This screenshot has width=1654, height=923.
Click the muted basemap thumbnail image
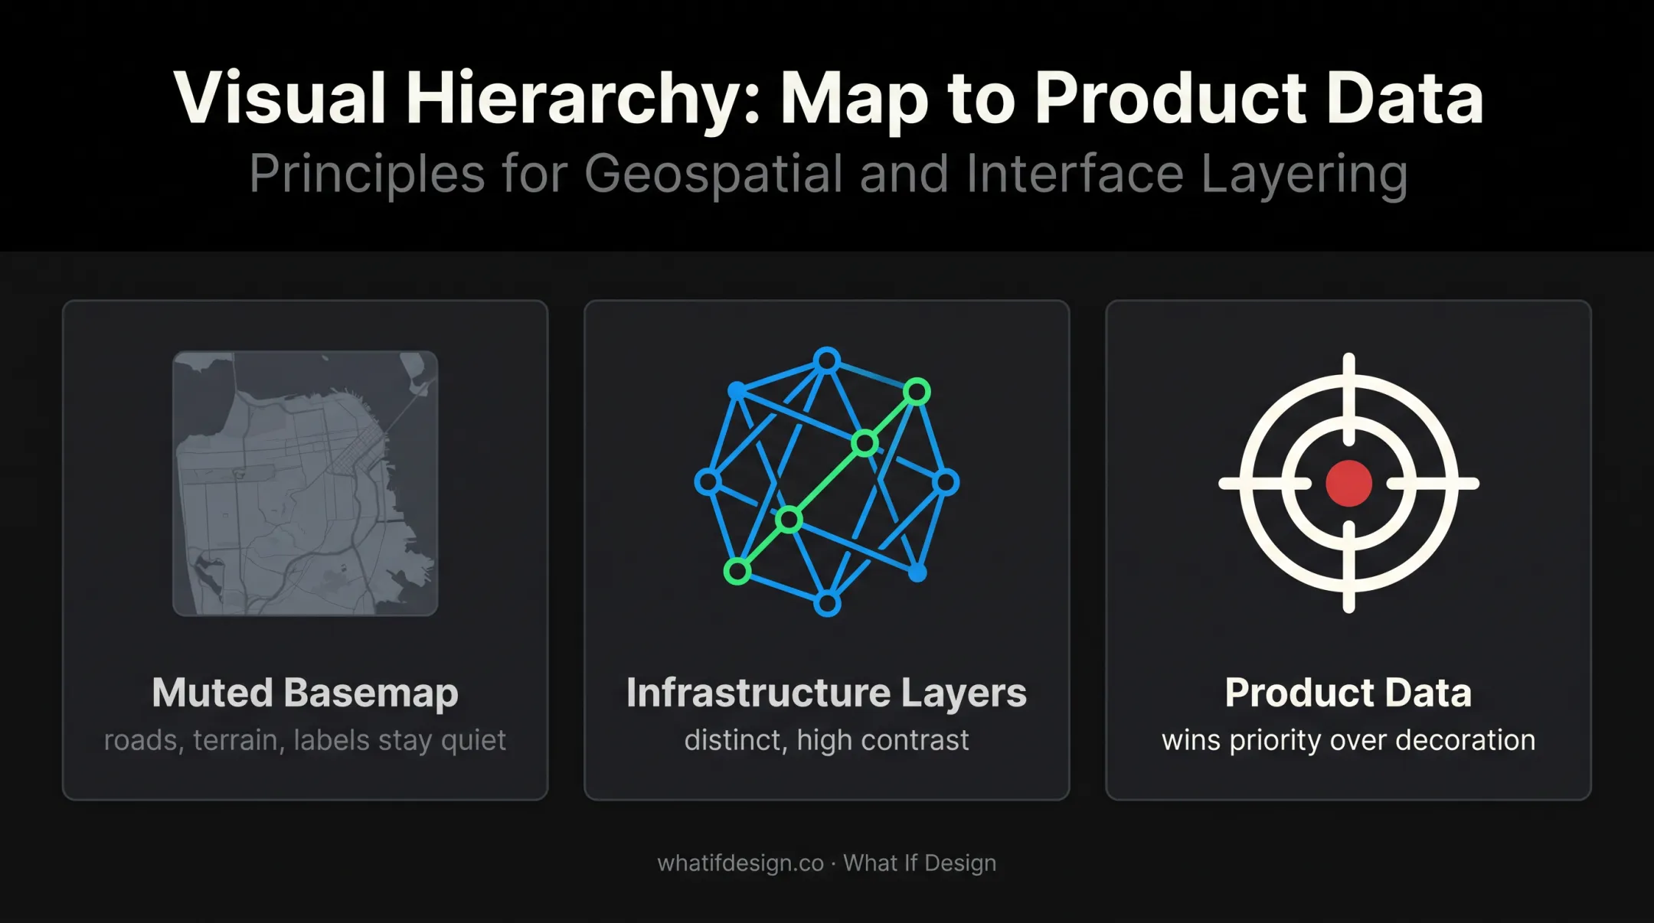[306, 483]
